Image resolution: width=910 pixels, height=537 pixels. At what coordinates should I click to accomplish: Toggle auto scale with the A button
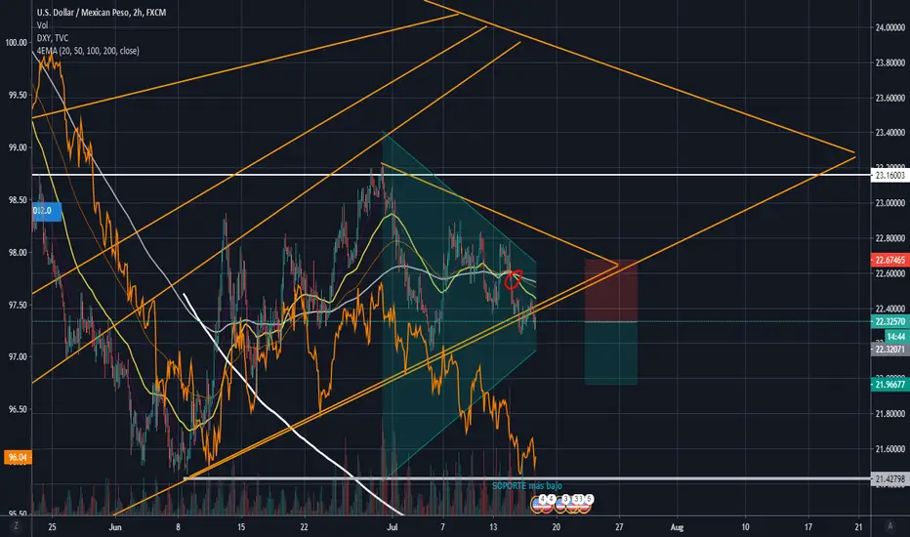[x=889, y=525]
